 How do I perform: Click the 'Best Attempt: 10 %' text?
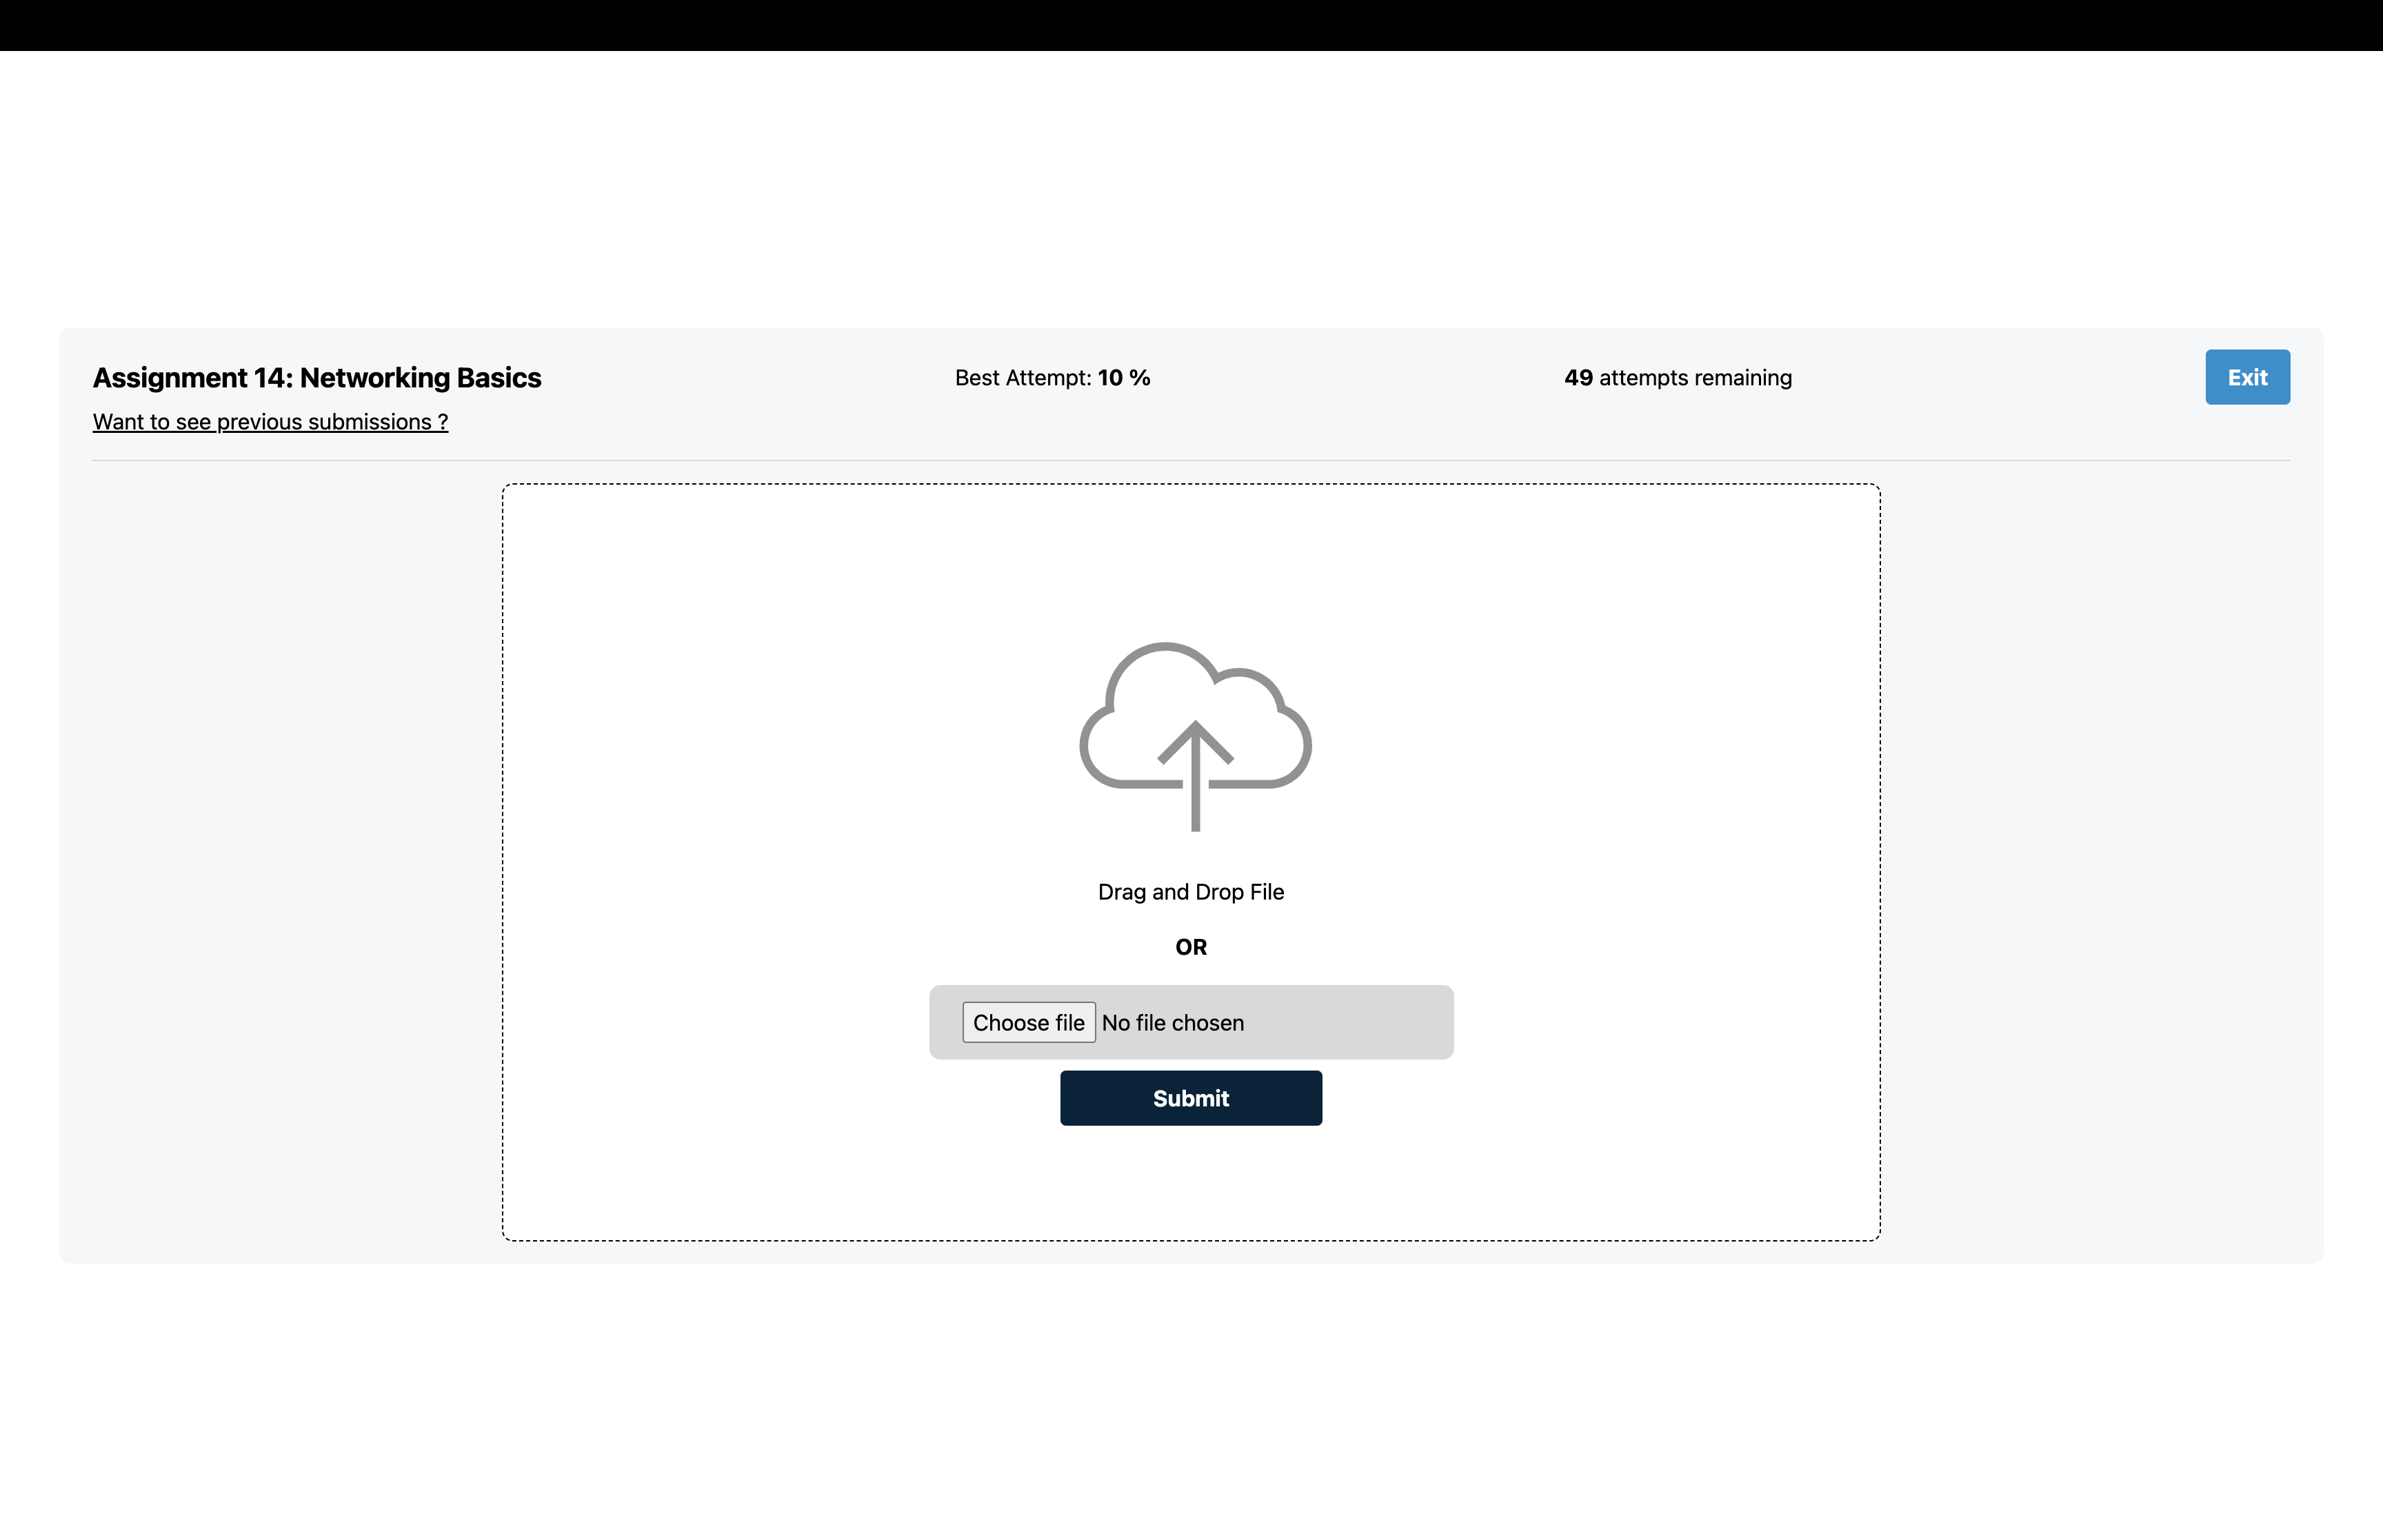(x=1052, y=378)
